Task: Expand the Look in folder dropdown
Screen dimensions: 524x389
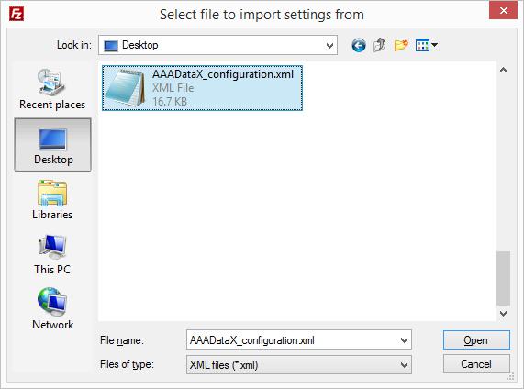Action: [329, 45]
